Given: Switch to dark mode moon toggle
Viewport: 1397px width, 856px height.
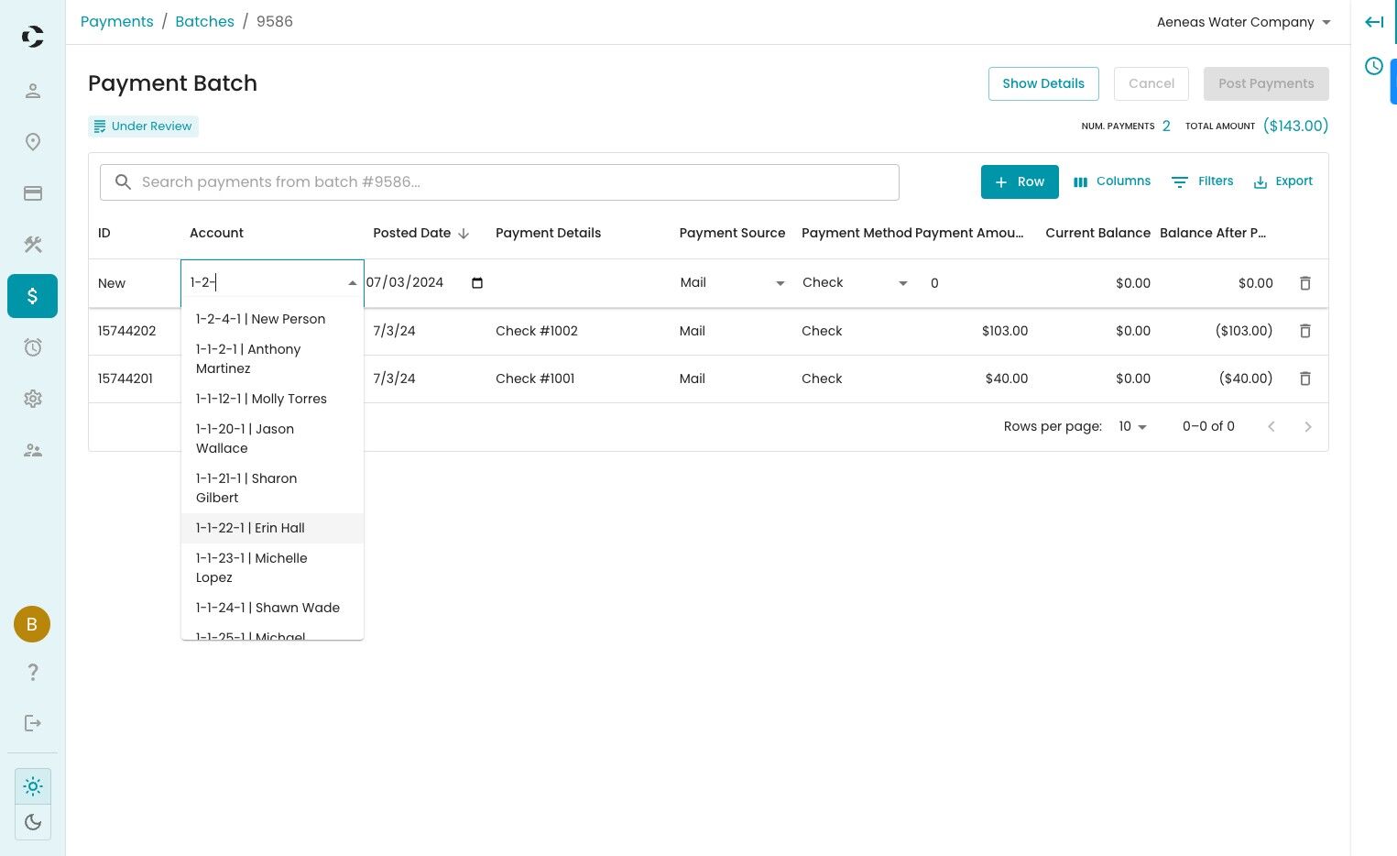Looking at the screenshot, I should 33,822.
